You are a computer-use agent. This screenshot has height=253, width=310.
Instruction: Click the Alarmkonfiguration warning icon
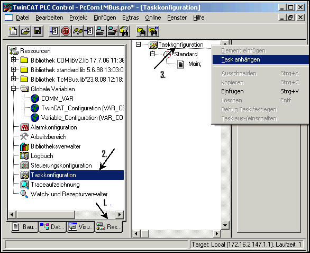tap(24, 127)
